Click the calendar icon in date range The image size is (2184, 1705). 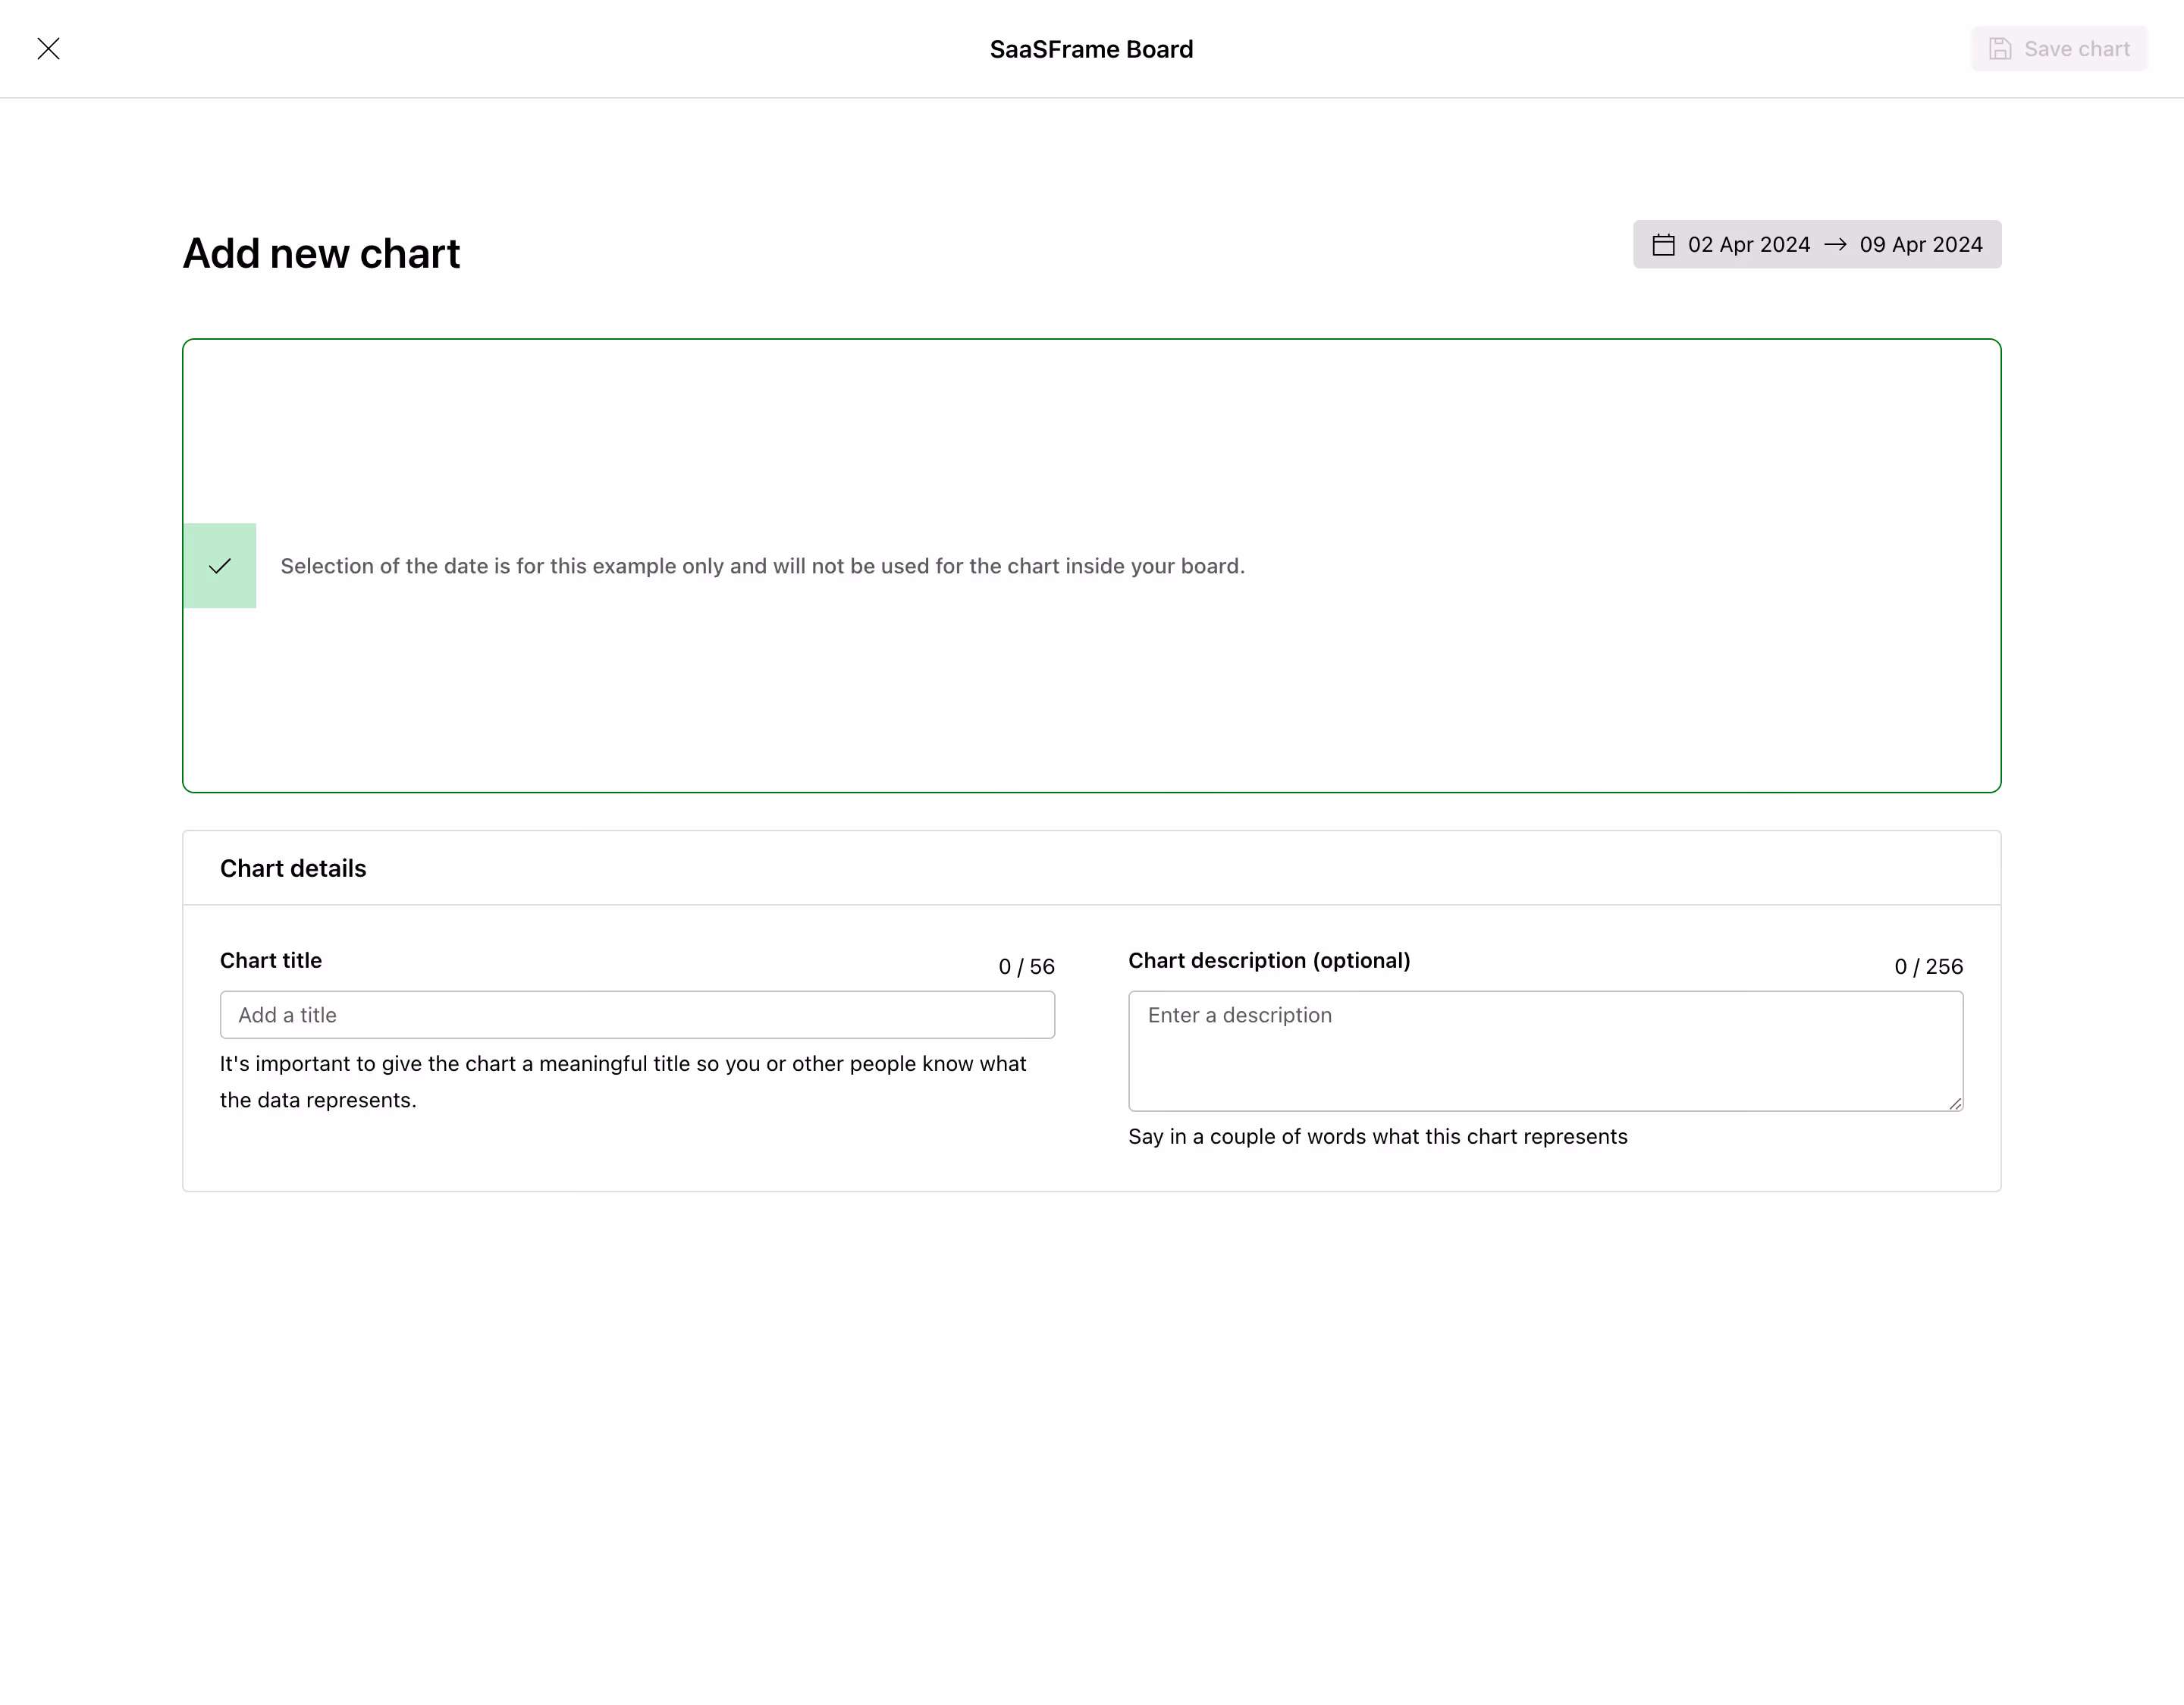pyautogui.click(x=1663, y=245)
